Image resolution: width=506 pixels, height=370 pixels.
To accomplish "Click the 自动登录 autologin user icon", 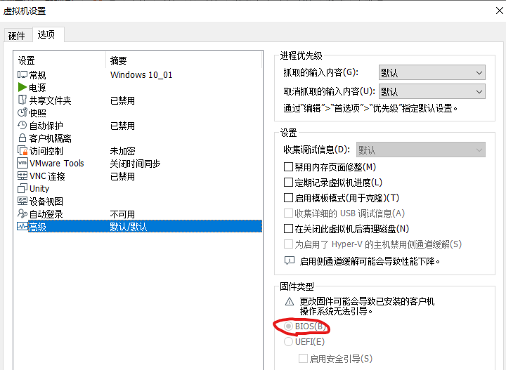I will point(22,213).
